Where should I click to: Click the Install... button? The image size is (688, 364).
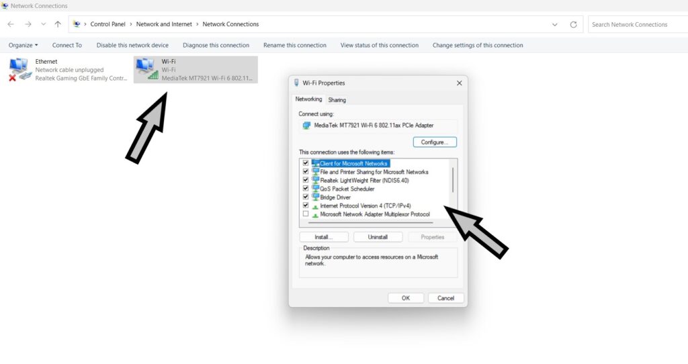pyautogui.click(x=323, y=237)
